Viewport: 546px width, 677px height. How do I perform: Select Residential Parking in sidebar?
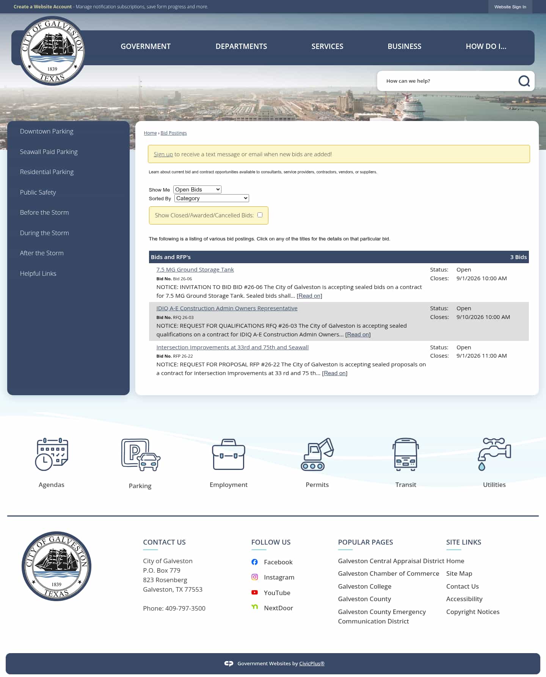[x=47, y=172]
